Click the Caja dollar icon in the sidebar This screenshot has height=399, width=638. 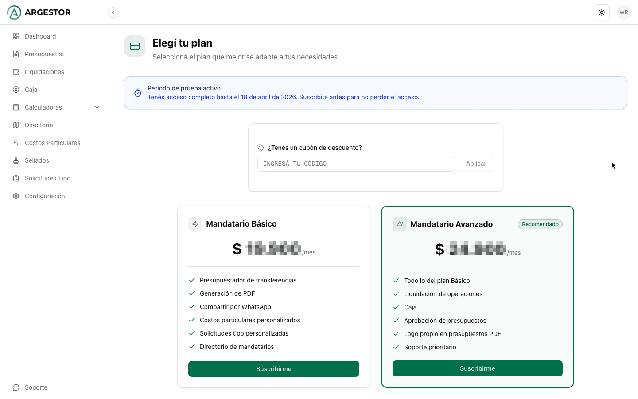coord(16,90)
